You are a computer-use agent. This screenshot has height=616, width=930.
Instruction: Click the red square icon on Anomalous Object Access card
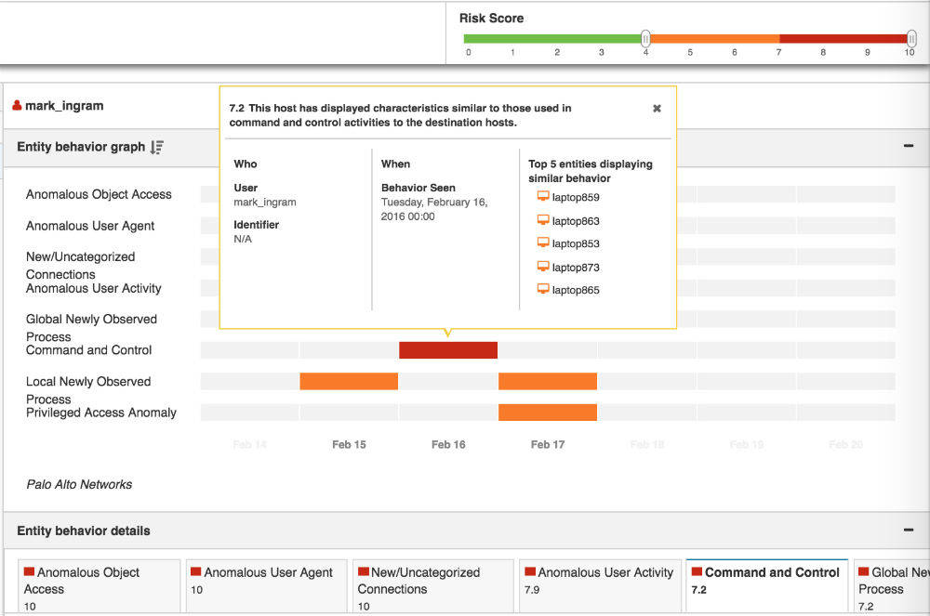[x=29, y=572]
